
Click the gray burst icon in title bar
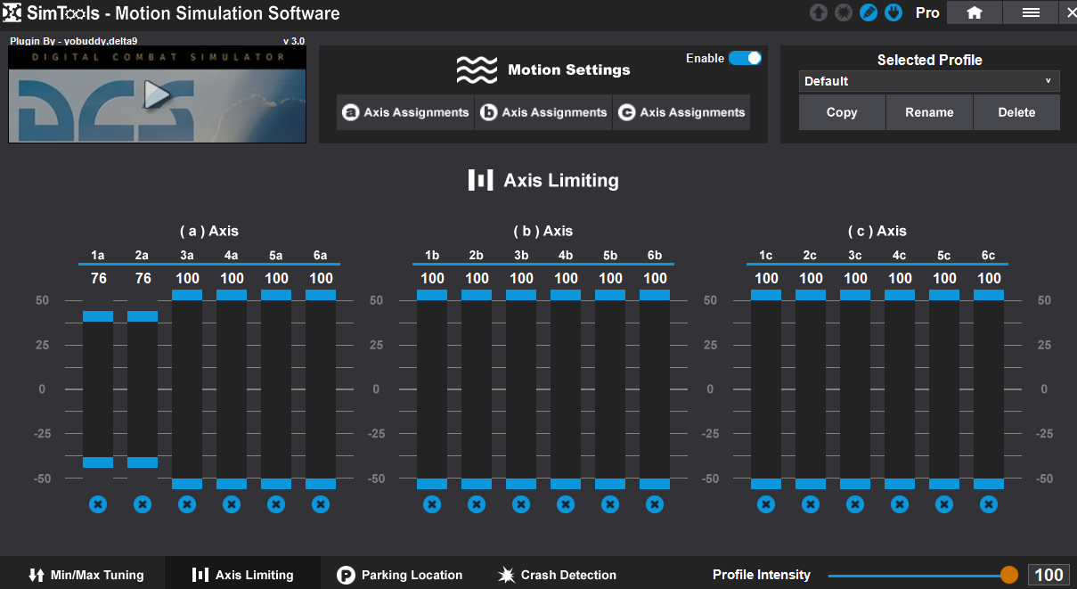pos(844,13)
